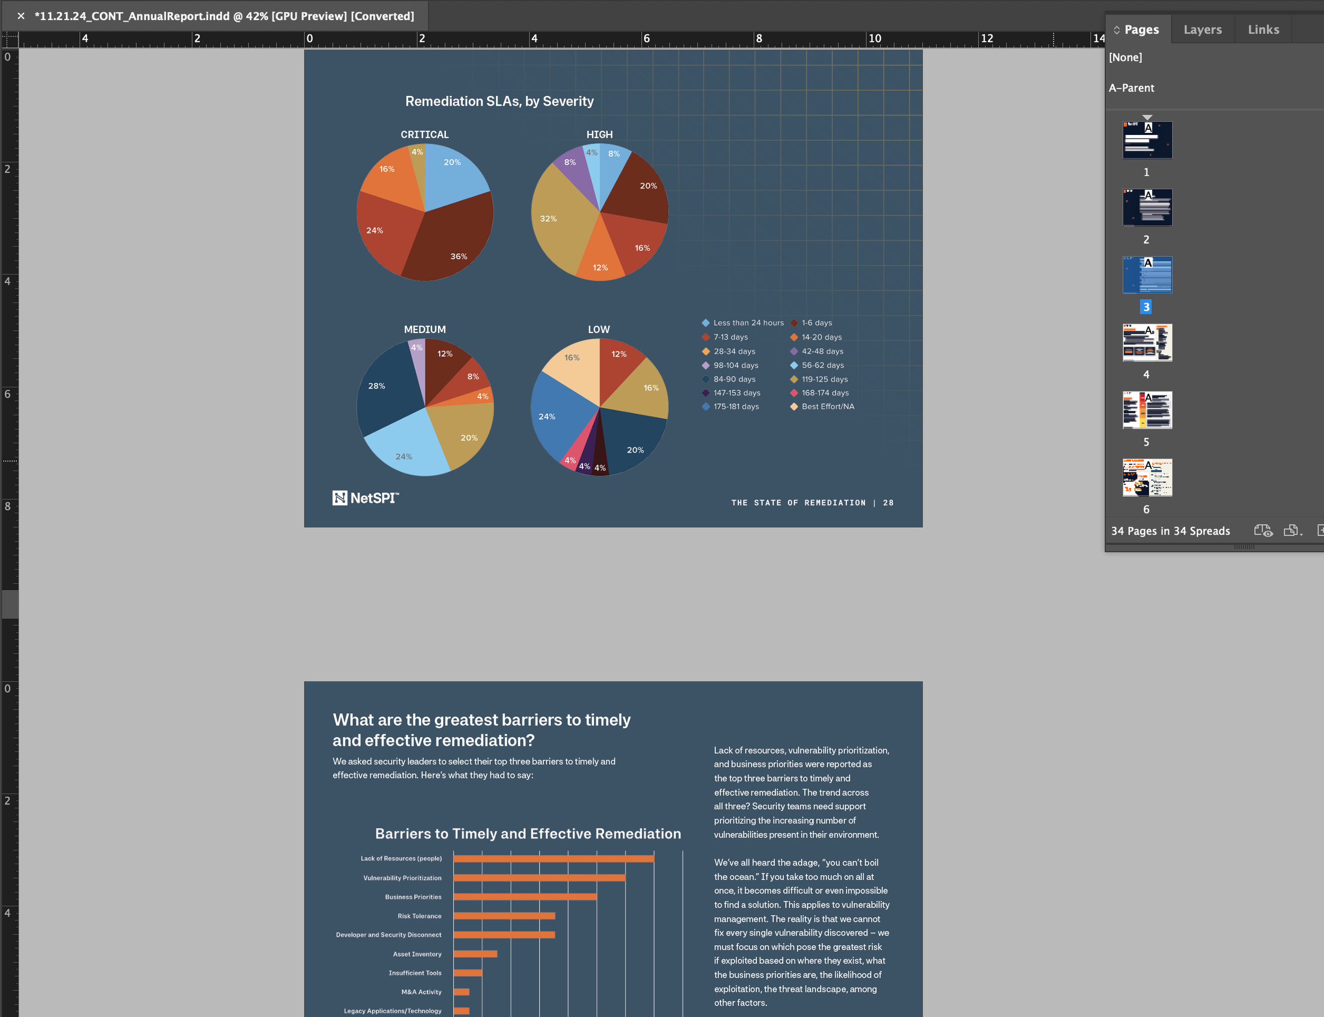Select page 6 thumbnail
1324x1017 pixels.
click(x=1147, y=478)
